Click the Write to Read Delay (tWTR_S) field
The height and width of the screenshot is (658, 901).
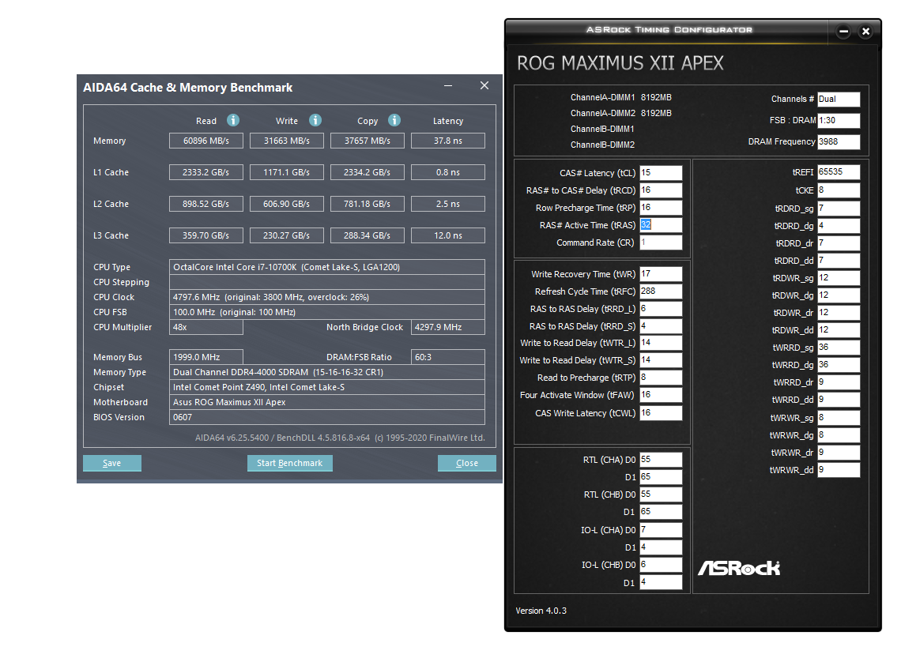coord(661,360)
